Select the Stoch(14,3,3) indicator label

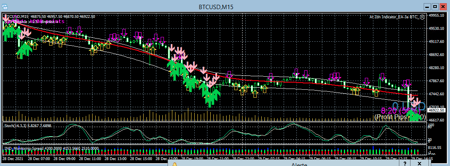coord(28,126)
